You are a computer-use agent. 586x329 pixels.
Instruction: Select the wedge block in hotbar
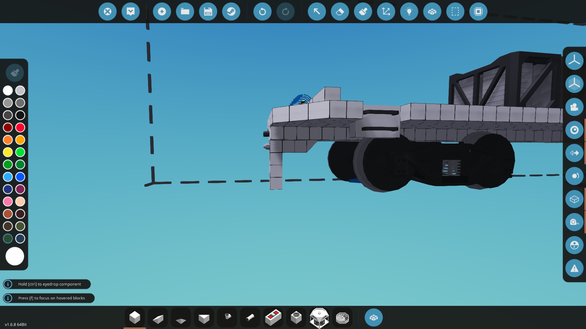coord(158,318)
